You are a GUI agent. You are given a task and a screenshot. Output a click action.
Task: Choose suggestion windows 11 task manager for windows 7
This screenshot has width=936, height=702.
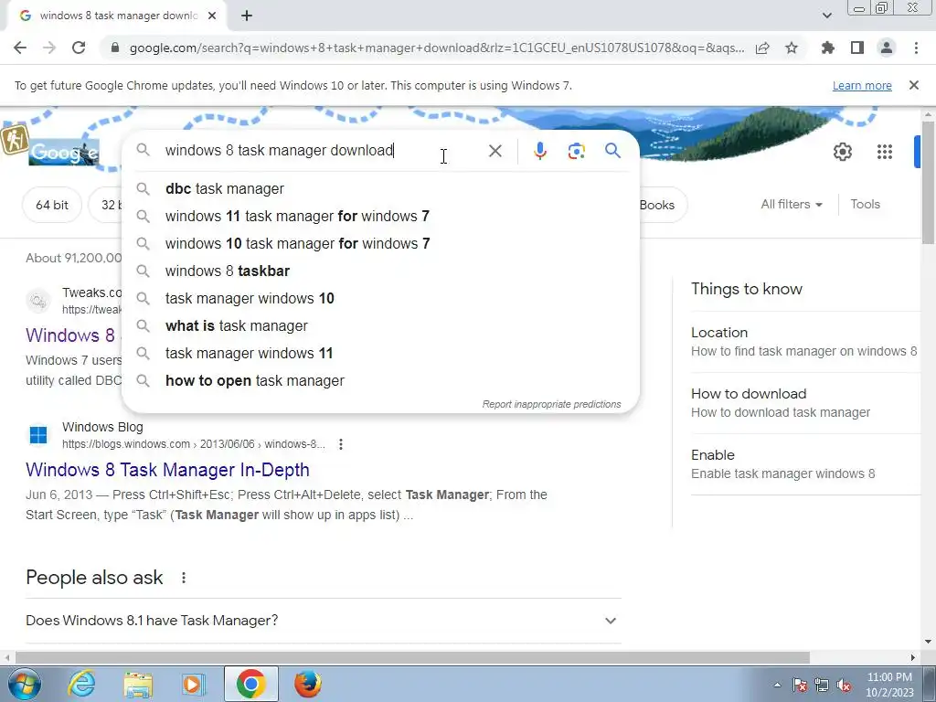point(380,216)
